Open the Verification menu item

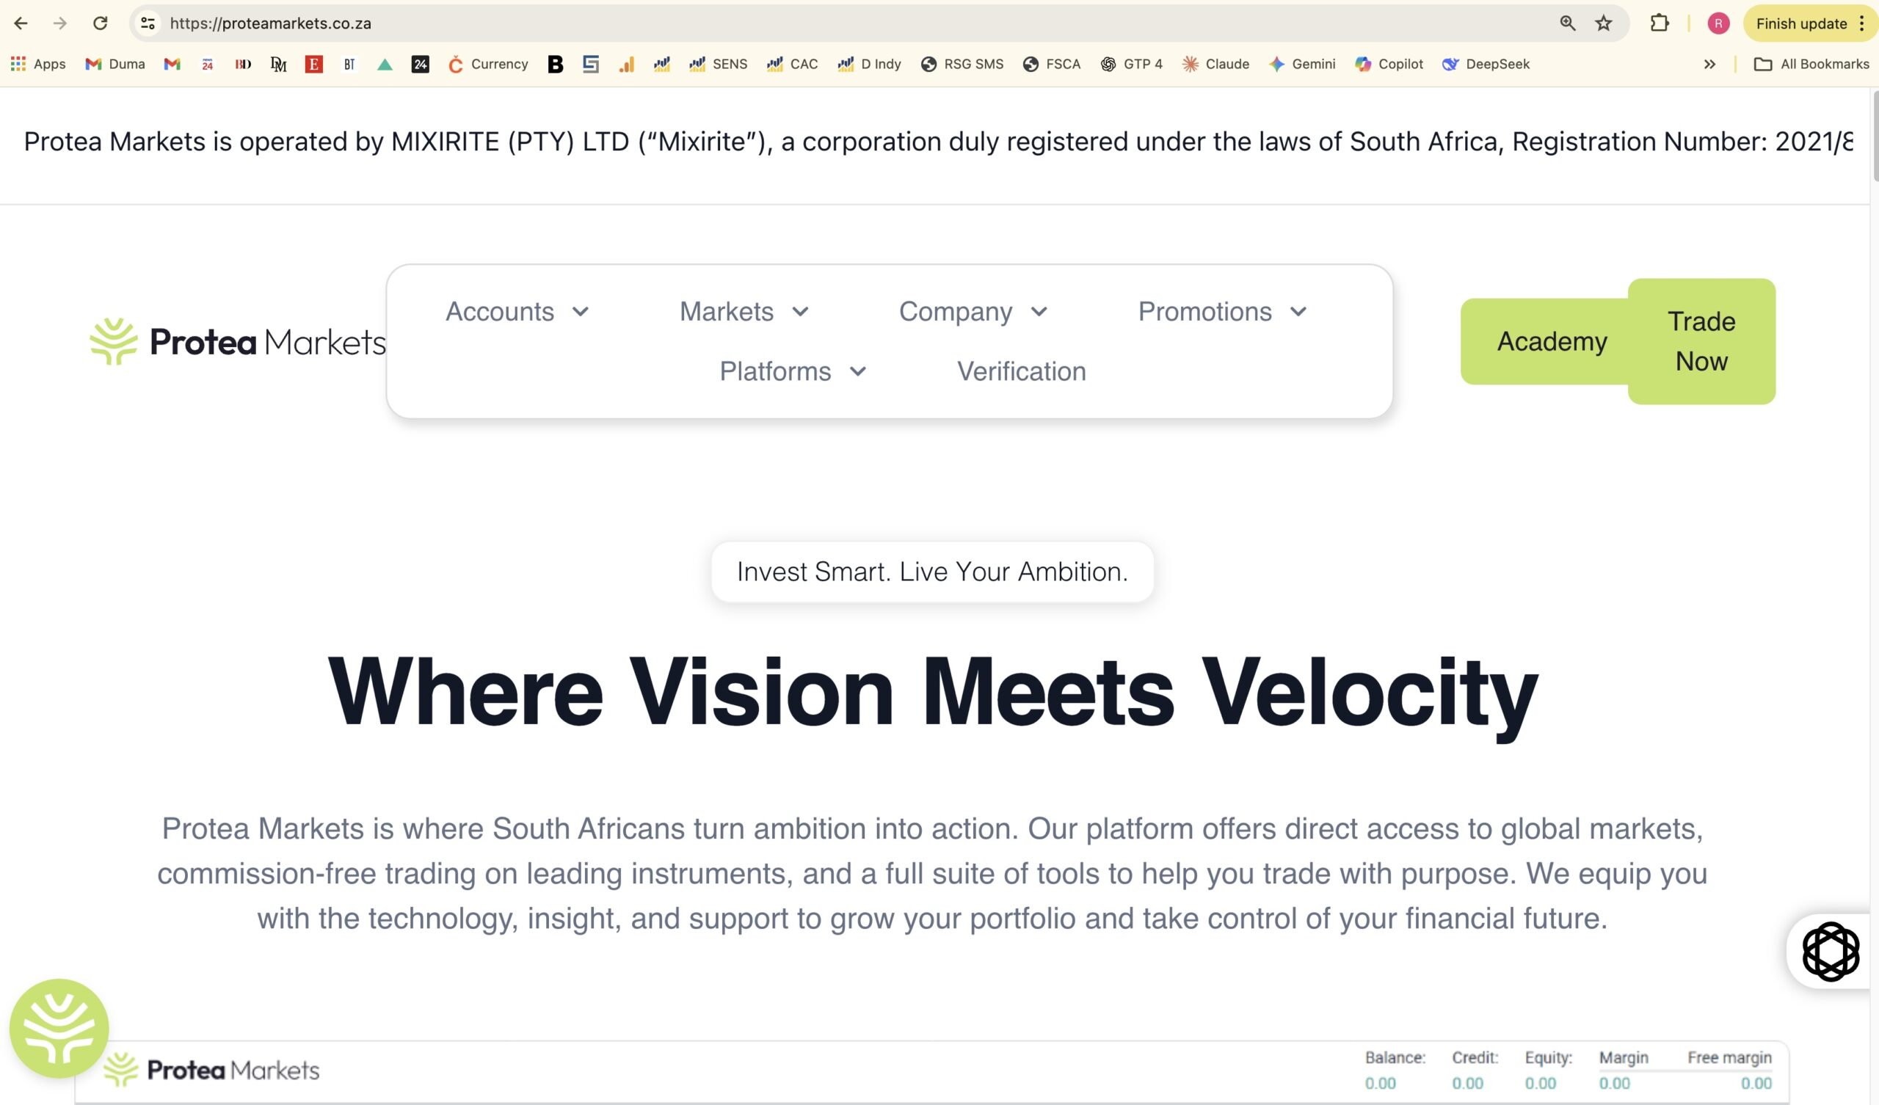[1022, 371]
